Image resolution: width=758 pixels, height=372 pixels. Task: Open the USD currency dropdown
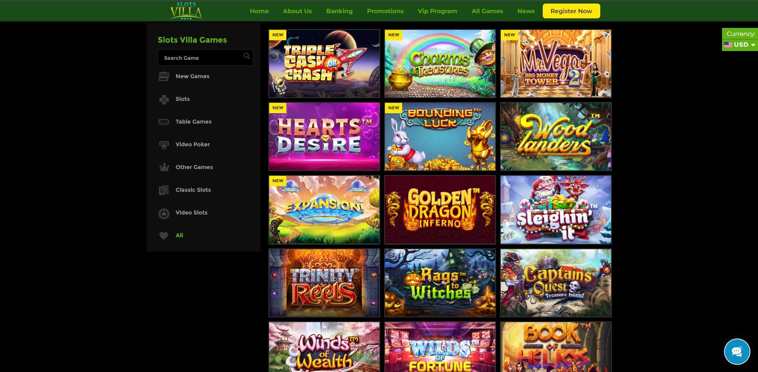[x=740, y=45]
